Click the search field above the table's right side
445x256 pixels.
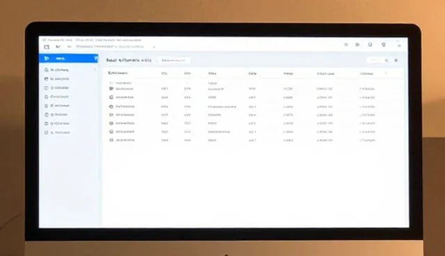coord(378,60)
